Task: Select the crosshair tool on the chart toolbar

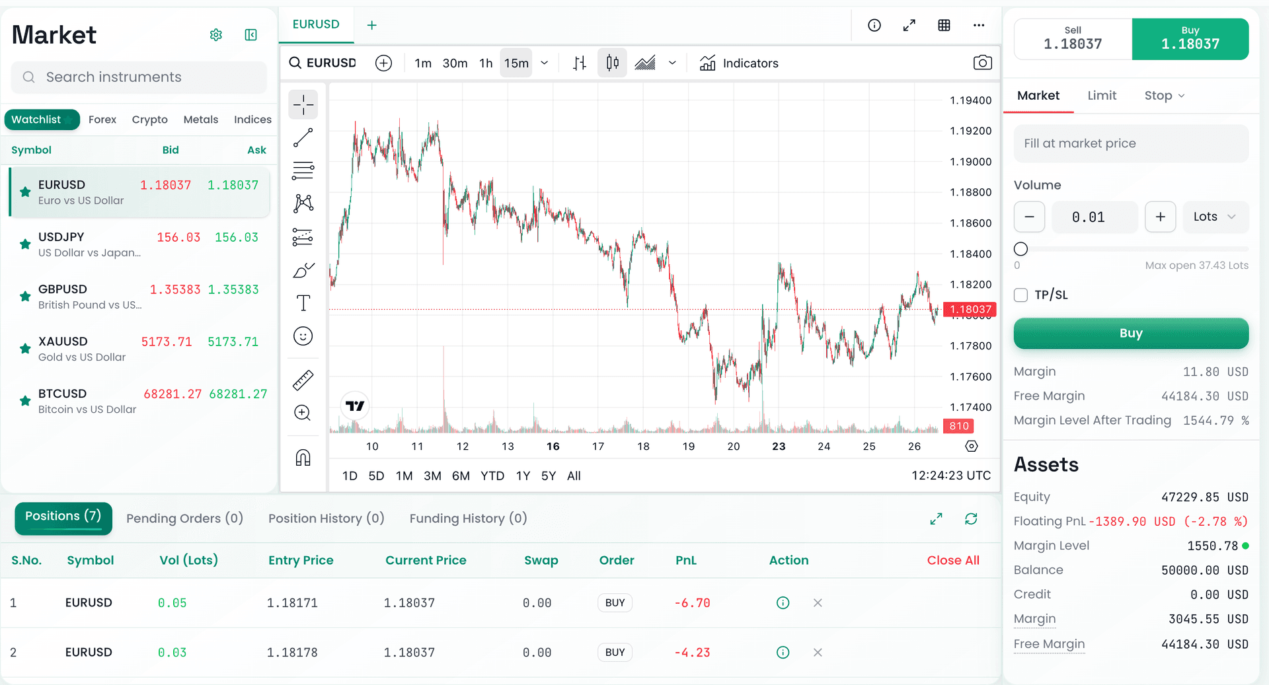Action: [303, 104]
